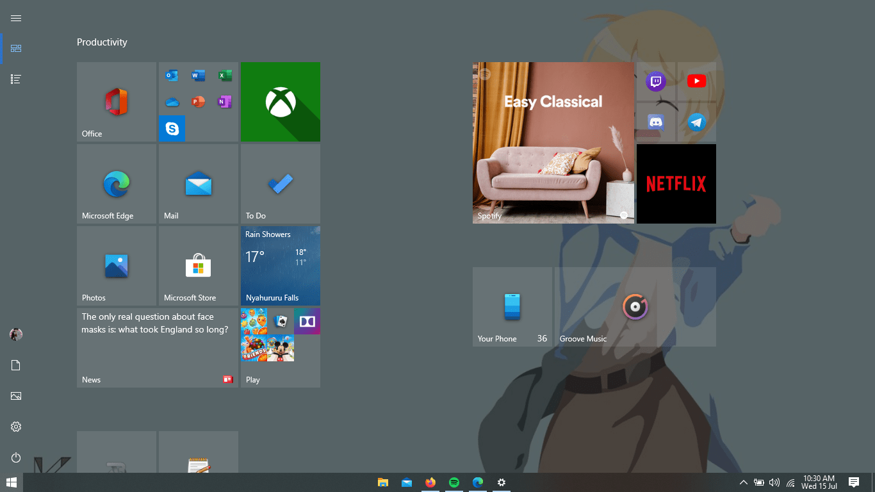Open the taskbar clock showing 10:30 AM
This screenshot has height=492, width=875.
[x=819, y=482]
